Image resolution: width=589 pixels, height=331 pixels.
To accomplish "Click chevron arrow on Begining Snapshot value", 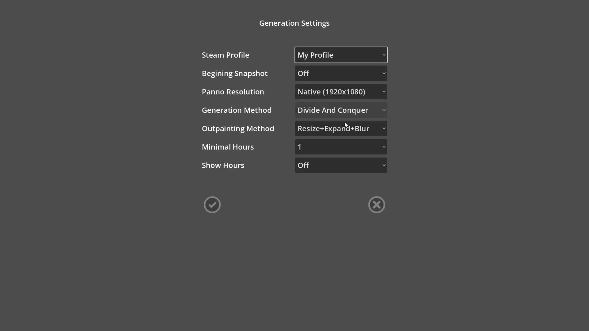I will pyautogui.click(x=384, y=73).
